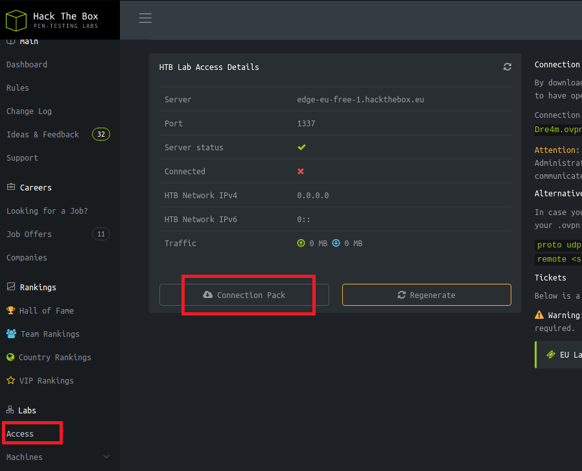
Task: Open VIP Rankings page
Action: (47, 381)
